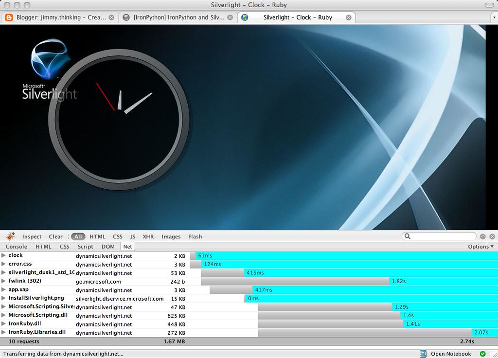
Task: Click the 242 b size of fwlink
Action: tap(178, 282)
